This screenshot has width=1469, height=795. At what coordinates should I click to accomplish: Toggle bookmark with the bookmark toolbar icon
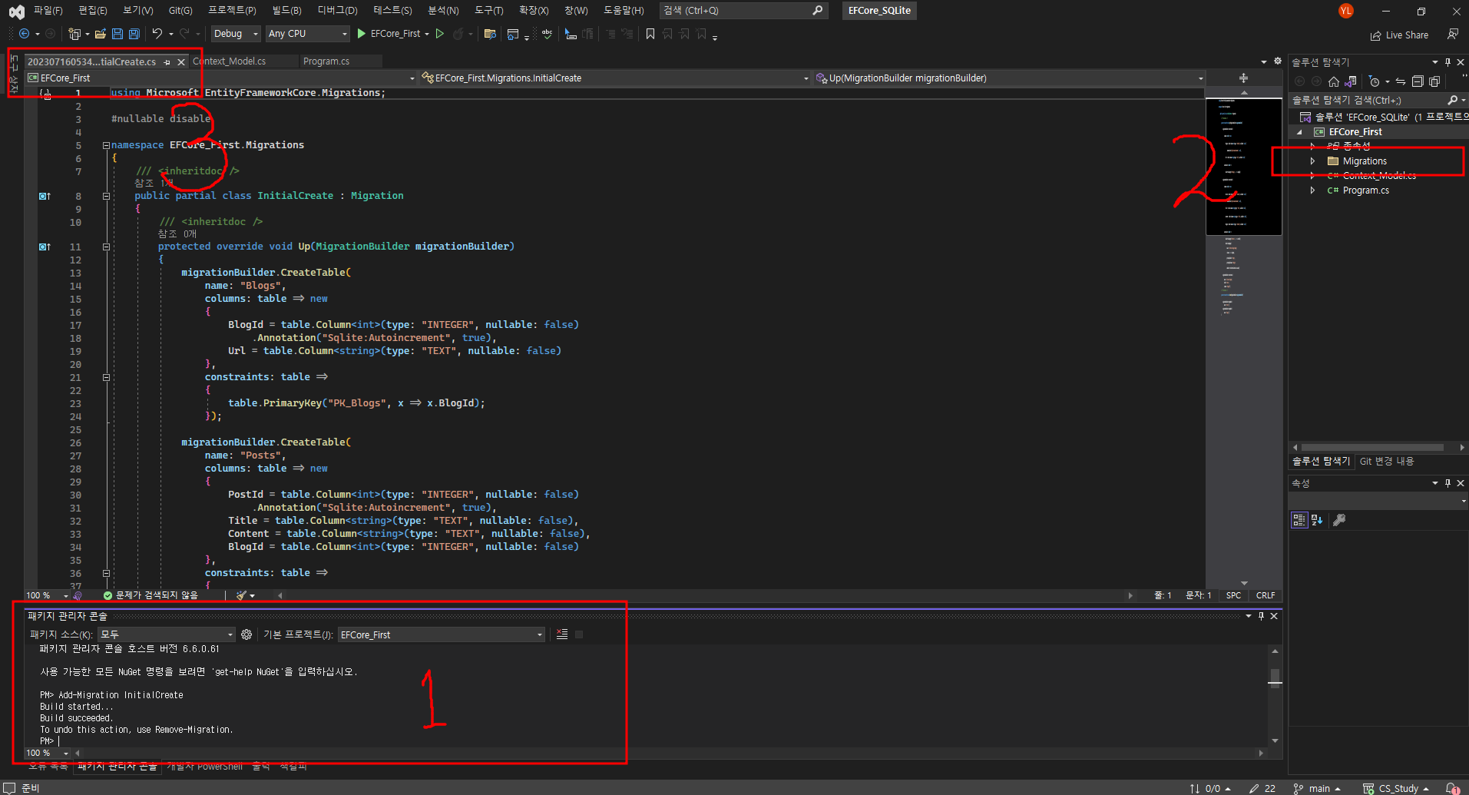tap(650, 34)
